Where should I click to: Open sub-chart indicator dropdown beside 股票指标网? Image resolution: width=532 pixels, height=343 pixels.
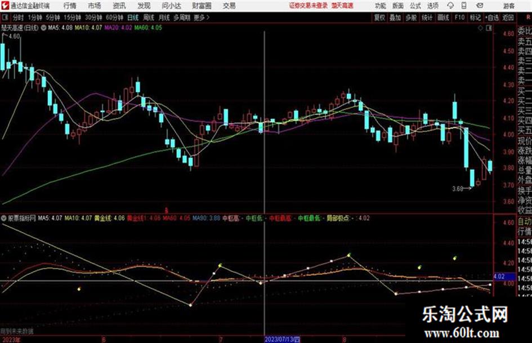(4, 218)
